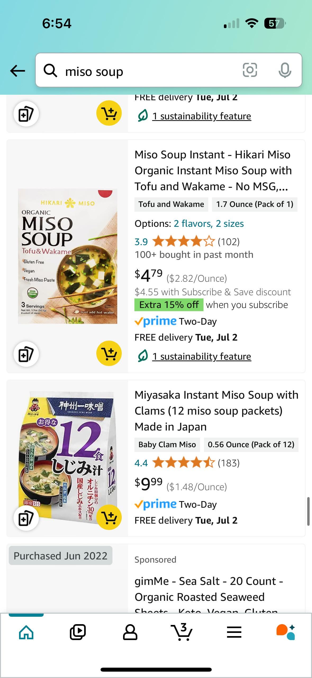The height and width of the screenshot is (678, 312).
Task: Go to the Home tab
Action: pyautogui.click(x=26, y=632)
